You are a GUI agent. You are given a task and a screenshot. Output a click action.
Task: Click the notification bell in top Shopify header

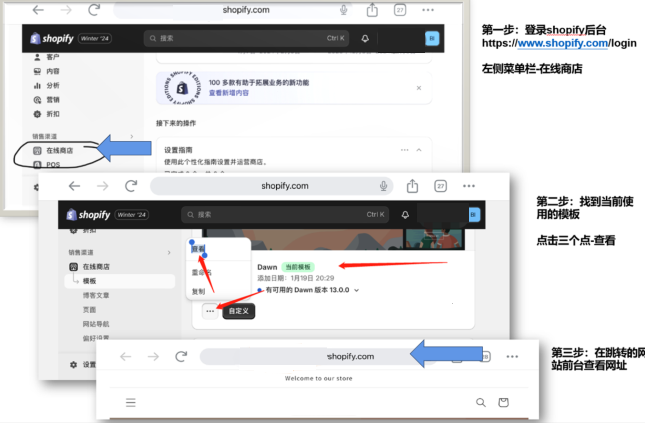coord(365,38)
